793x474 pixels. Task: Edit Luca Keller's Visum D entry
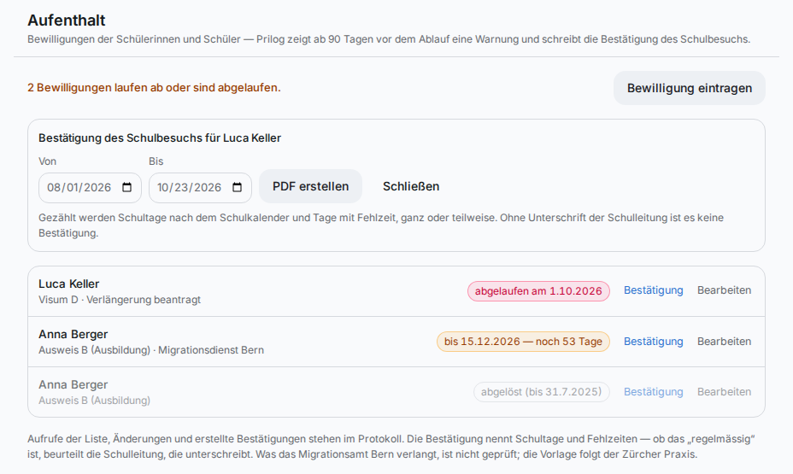[725, 290]
